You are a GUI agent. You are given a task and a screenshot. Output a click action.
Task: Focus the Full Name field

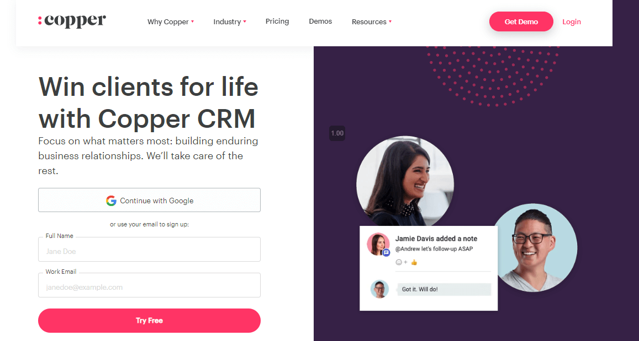(149, 249)
